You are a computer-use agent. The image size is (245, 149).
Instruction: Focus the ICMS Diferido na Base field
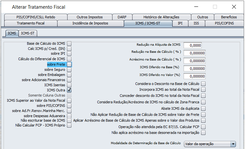coord(195,69)
